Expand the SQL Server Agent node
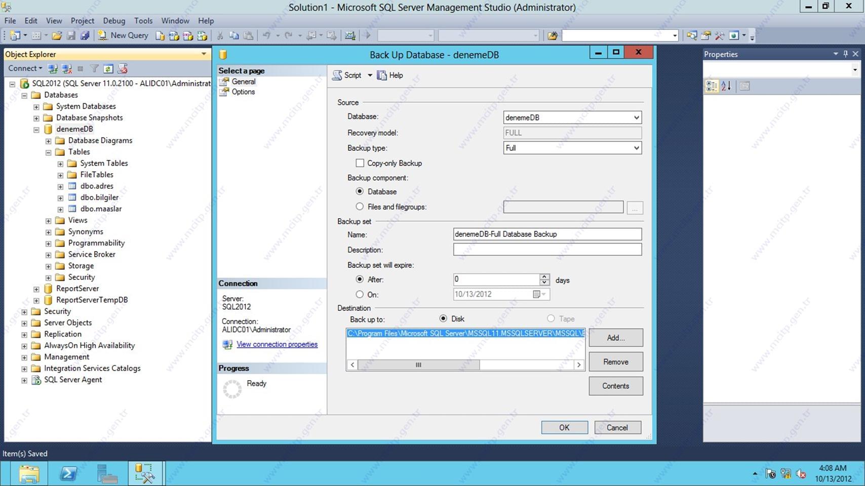The width and height of the screenshot is (865, 486). pos(24,380)
